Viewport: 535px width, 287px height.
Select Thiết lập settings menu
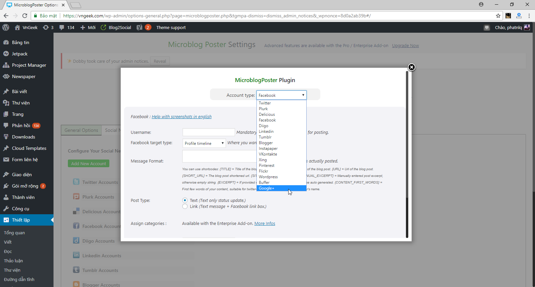[x=27, y=220]
